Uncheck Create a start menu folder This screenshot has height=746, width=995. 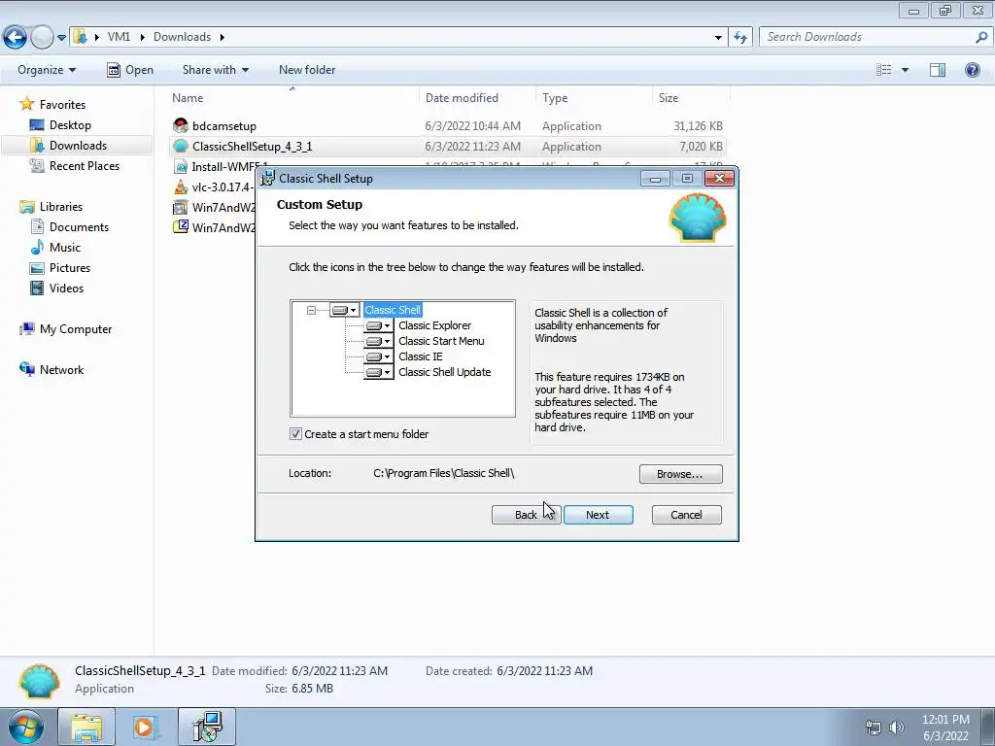pos(295,434)
